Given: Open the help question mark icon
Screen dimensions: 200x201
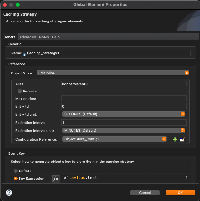Looking at the screenshot, I should tap(9, 193).
